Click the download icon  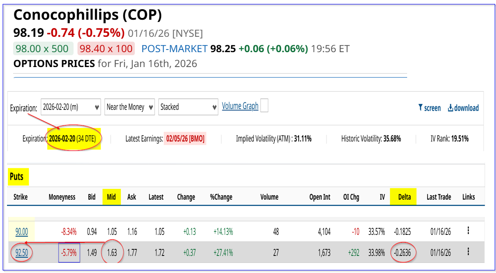[x=450, y=108]
